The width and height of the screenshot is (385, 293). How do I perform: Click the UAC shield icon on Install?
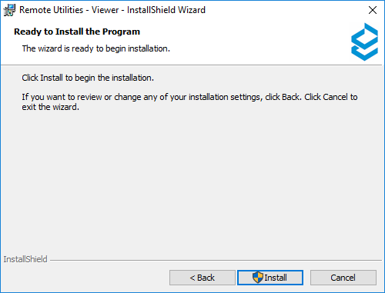(x=258, y=278)
